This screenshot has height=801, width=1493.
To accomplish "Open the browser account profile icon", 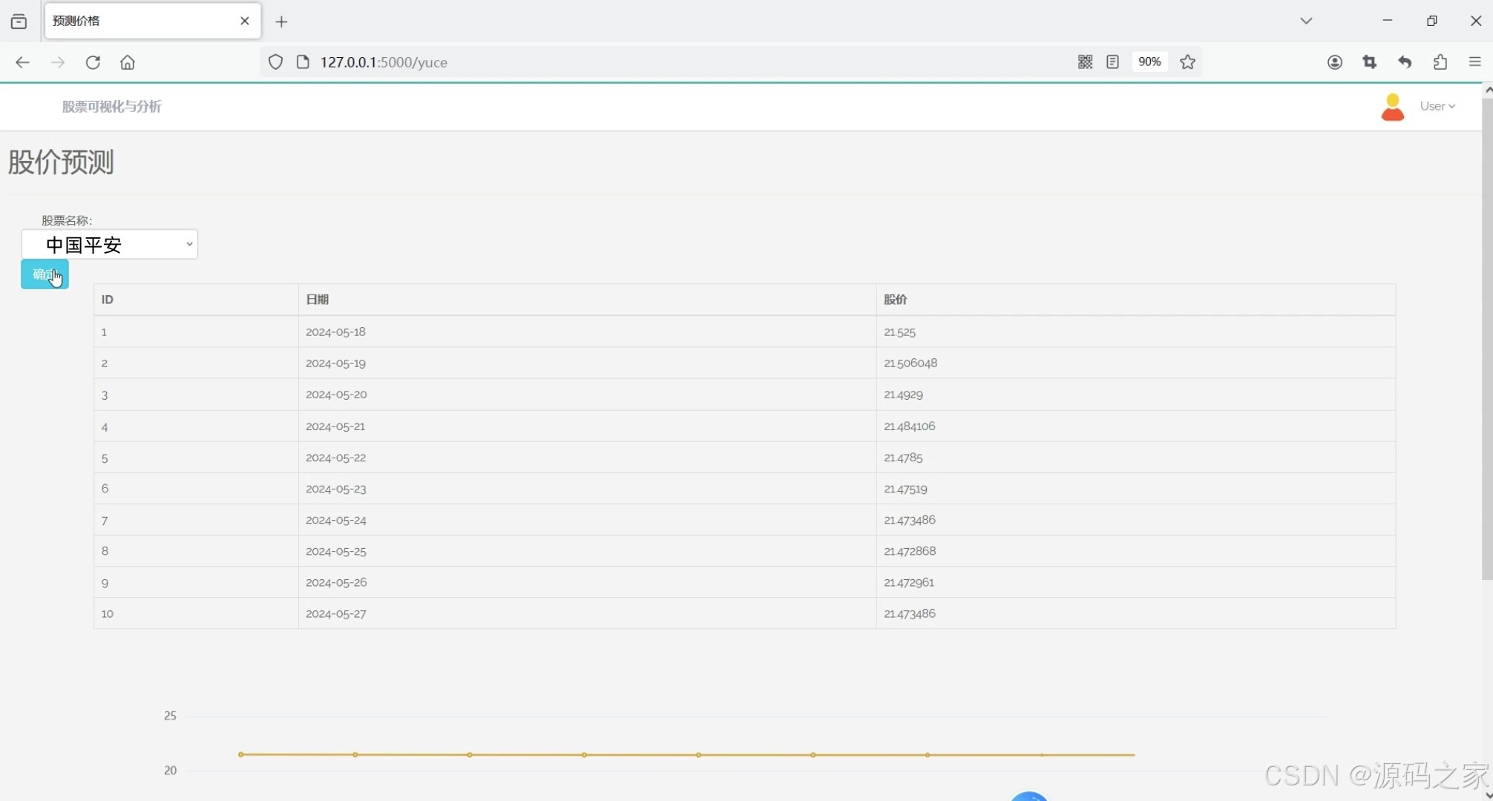I will point(1334,62).
